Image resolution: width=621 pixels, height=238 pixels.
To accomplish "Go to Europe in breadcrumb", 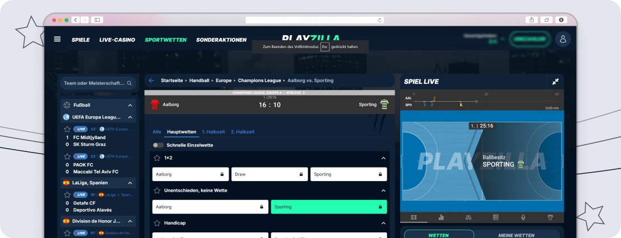I will tap(224, 80).
